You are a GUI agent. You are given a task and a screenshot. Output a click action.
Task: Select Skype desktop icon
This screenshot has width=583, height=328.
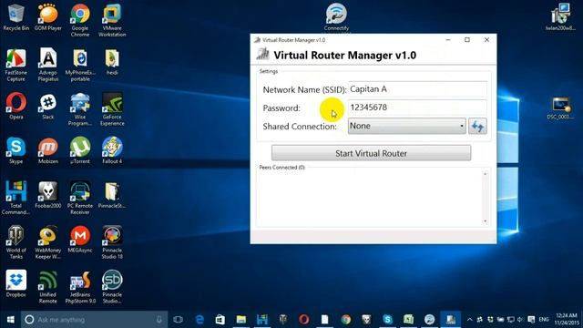point(16,150)
